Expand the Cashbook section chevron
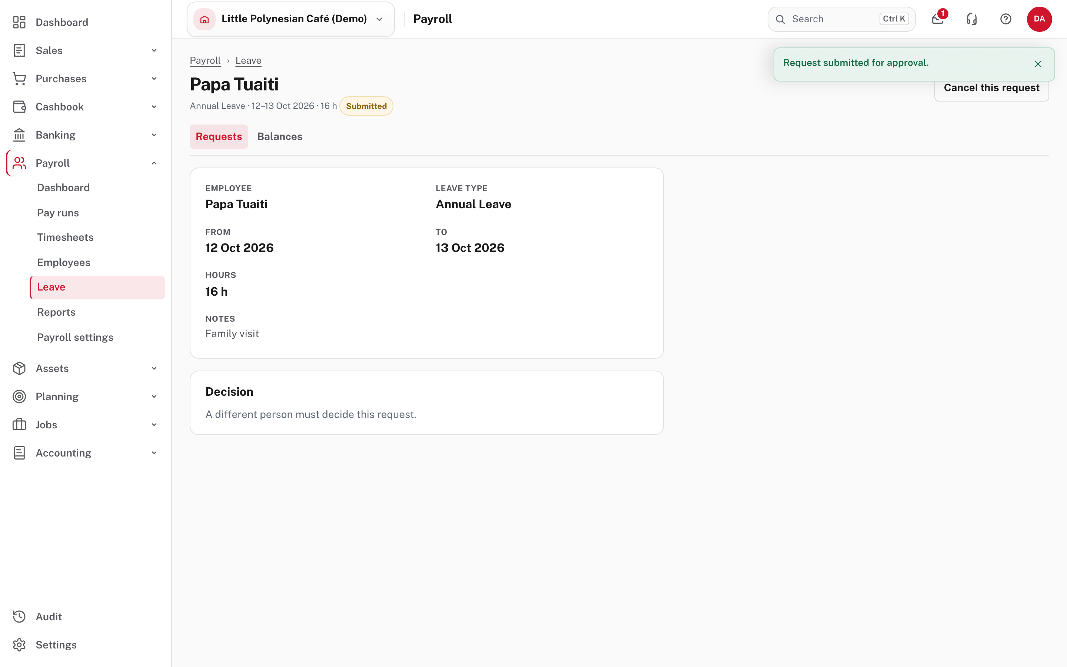Viewport: 1067px width, 667px height. (154, 107)
